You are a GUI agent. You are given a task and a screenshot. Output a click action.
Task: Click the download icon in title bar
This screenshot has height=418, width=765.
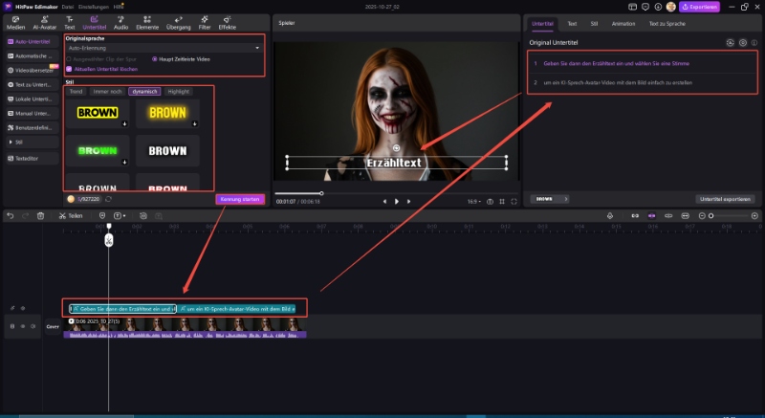(x=658, y=7)
